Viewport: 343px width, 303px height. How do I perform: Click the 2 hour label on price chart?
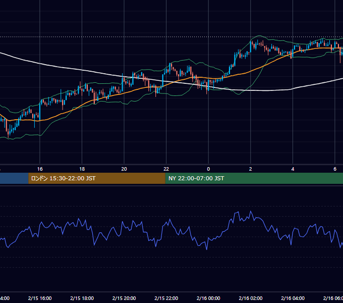pos(251,169)
